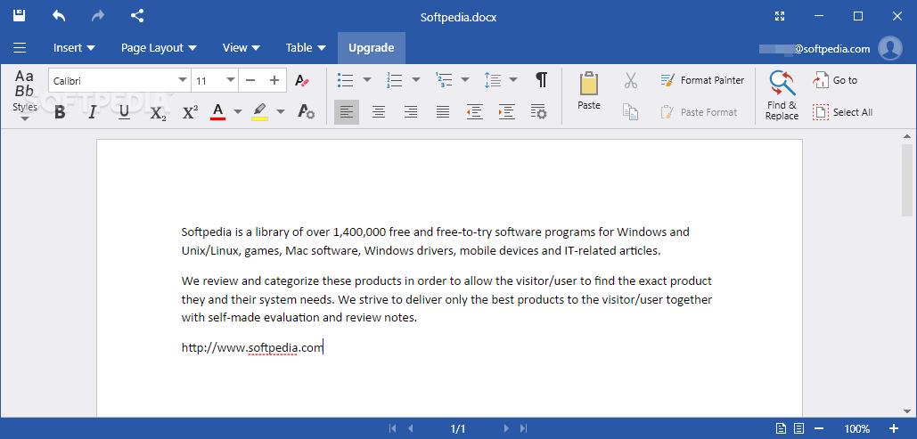Apply bulleted list
This screenshot has width=917, height=439.
point(346,80)
